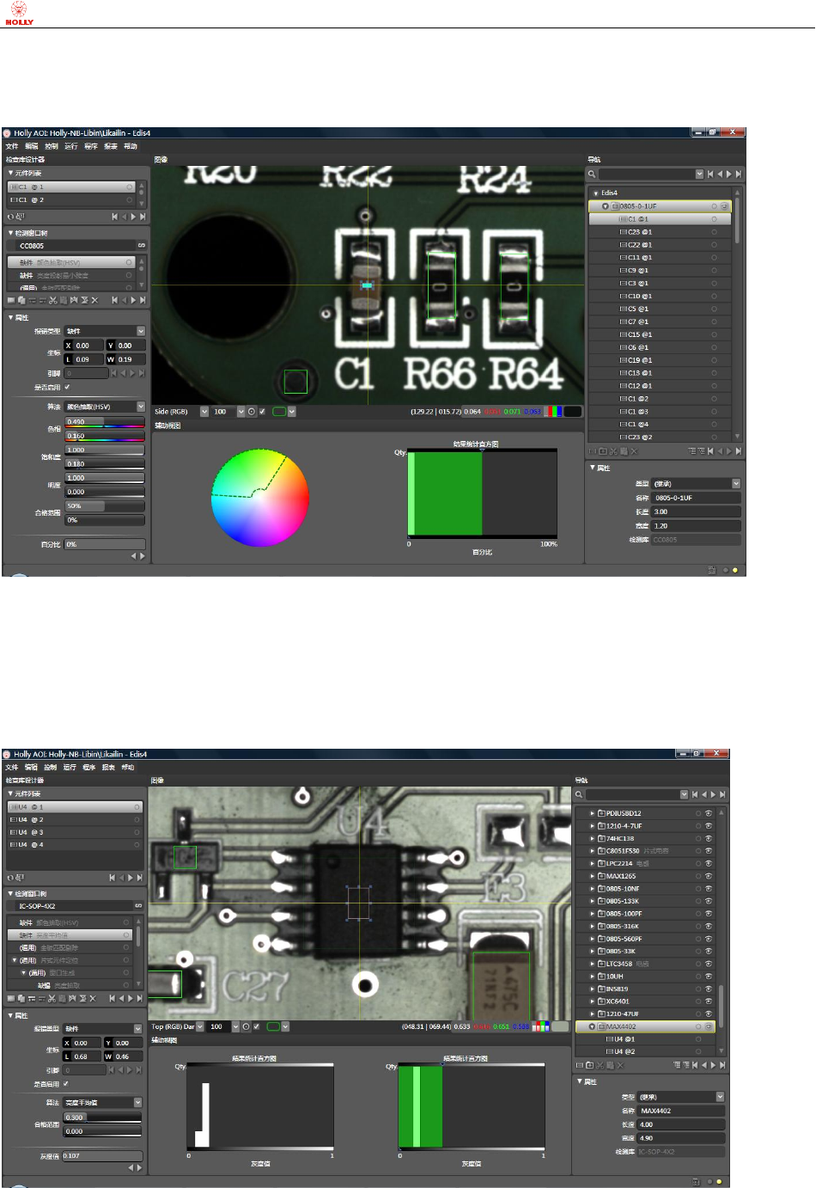The height and width of the screenshot is (1188, 822).
Task: Jump to last item in C1 component list
Action: pos(143,217)
